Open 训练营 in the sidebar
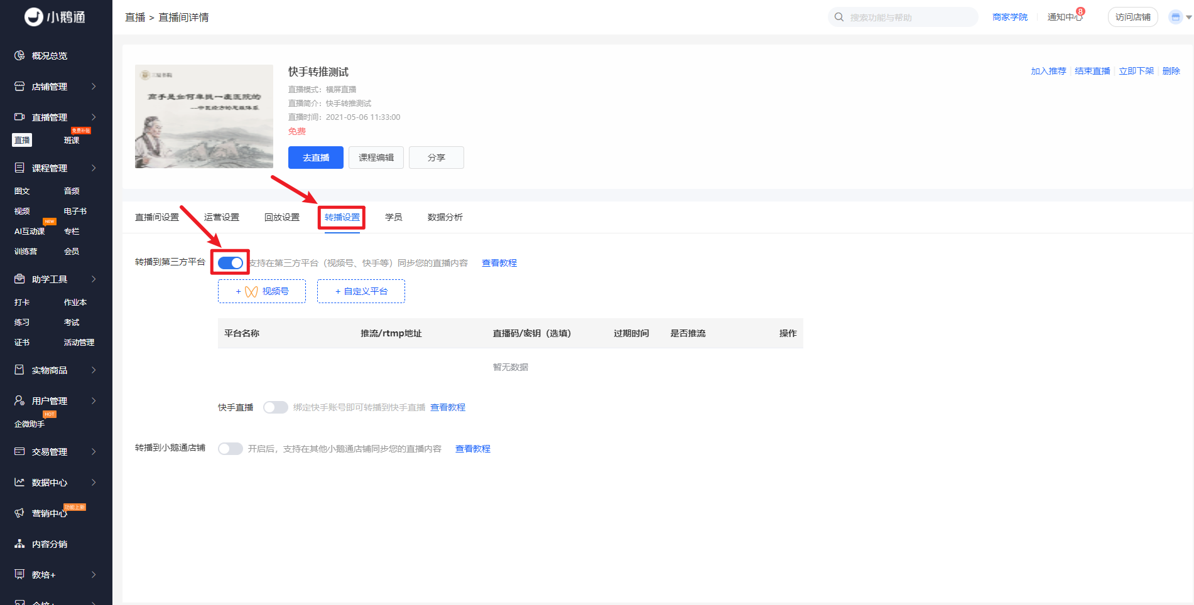The image size is (1194, 605). point(26,252)
